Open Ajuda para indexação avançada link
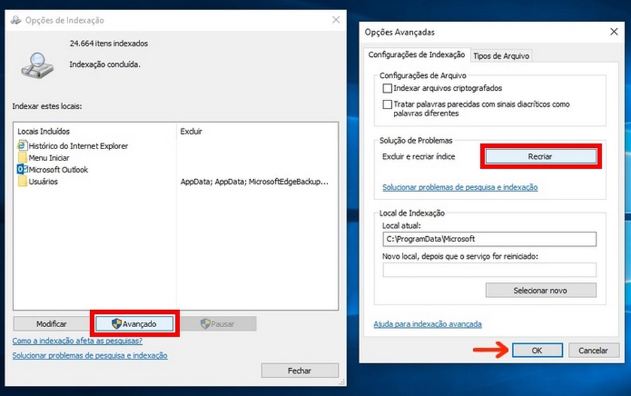 point(427,324)
